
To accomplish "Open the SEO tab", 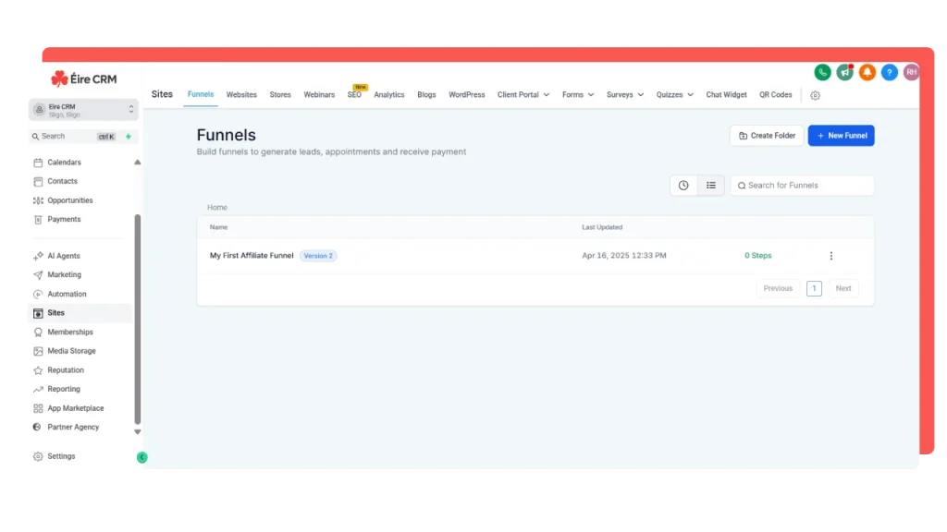I will pos(354,95).
